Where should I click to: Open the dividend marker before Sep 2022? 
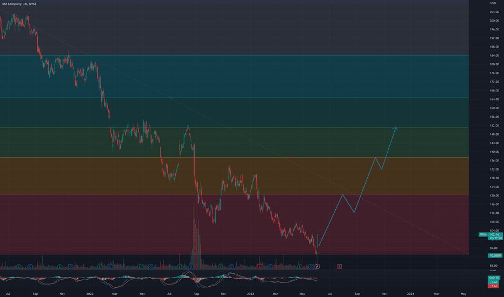click(191, 267)
